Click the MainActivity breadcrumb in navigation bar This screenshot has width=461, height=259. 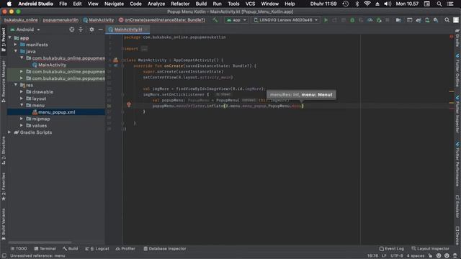tap(99, 20)
